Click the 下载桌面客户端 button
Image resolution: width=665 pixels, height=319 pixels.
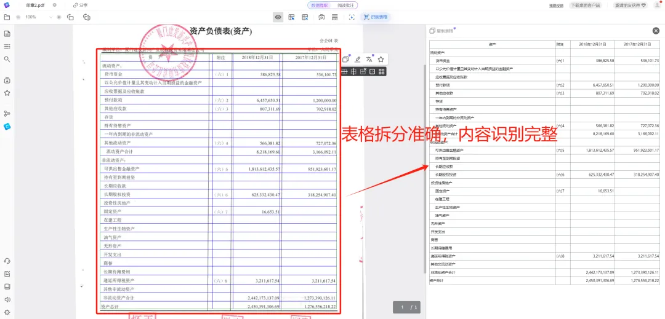click(x=585, y=6)
